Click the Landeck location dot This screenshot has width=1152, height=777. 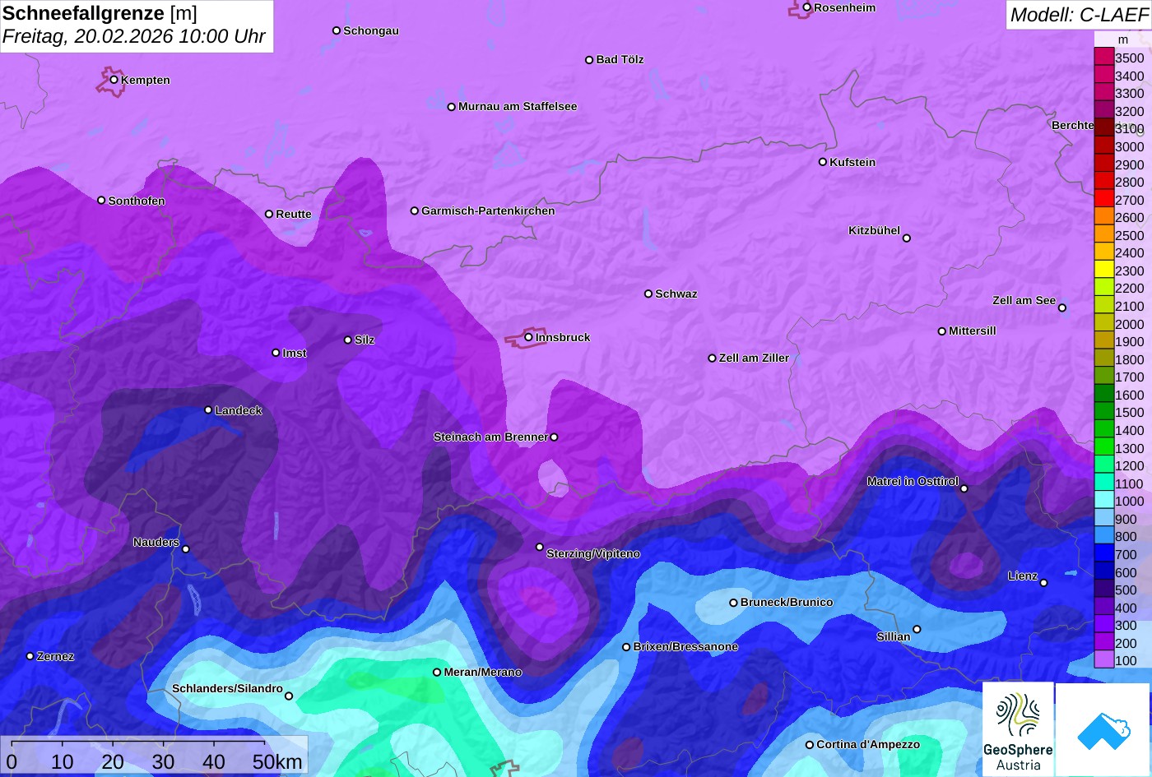(208, 409)
